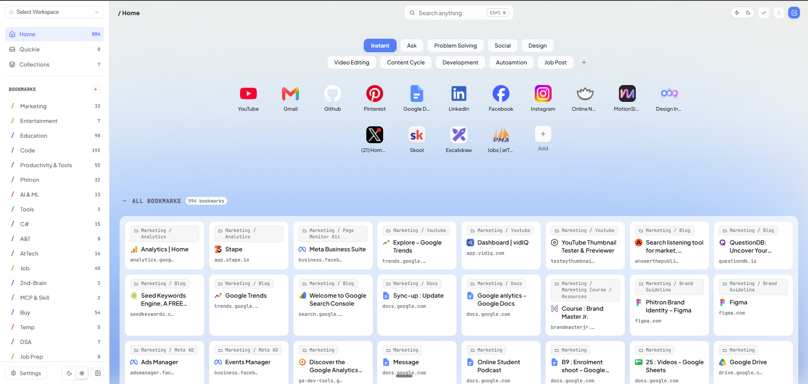Image resolution: width=808 pixels, height=384 pixels.
Task: Open the LinkedIn shortcut icon
Action: [x=459, y=93]
